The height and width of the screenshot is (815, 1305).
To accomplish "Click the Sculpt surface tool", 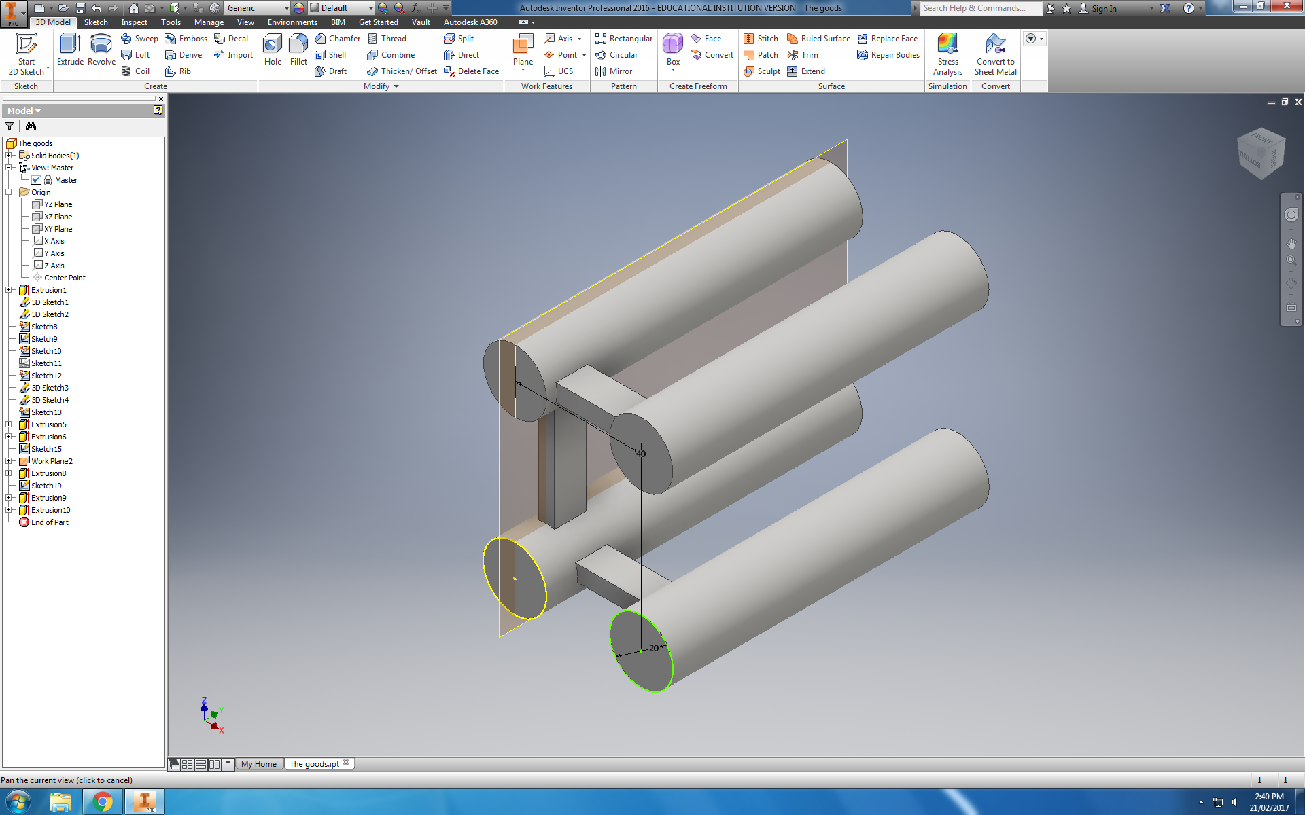I will (x=761, y=71).
